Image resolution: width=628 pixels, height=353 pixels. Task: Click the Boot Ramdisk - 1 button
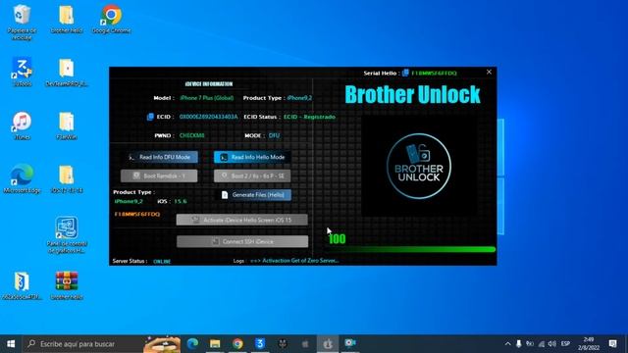pyautogui.click(x=159, y=176)
